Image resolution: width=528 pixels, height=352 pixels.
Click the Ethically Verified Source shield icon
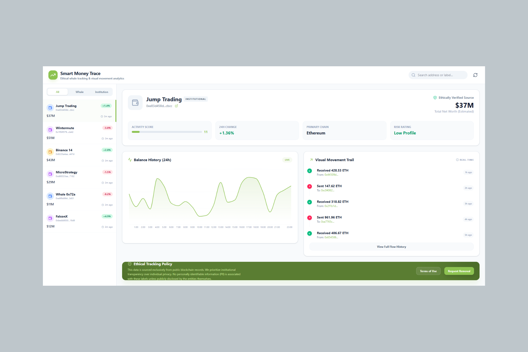coord(435,98)
